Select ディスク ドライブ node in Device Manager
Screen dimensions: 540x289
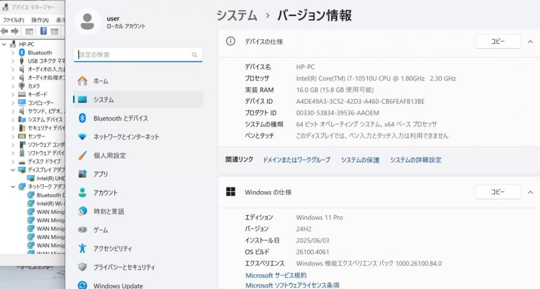point(44,161)
